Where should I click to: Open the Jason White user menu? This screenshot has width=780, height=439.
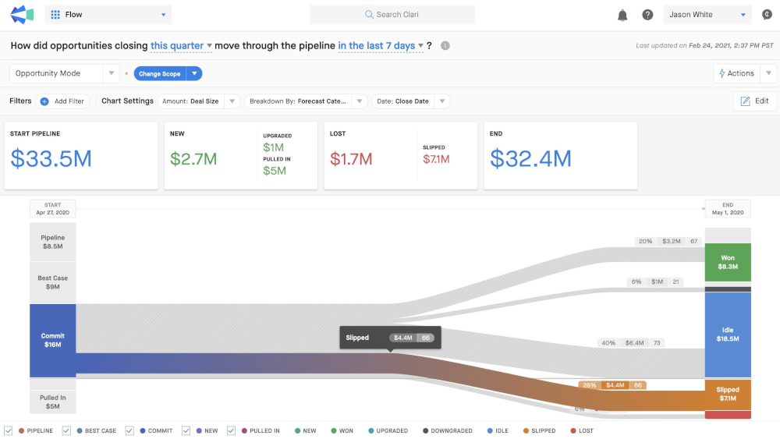point(707,15)
